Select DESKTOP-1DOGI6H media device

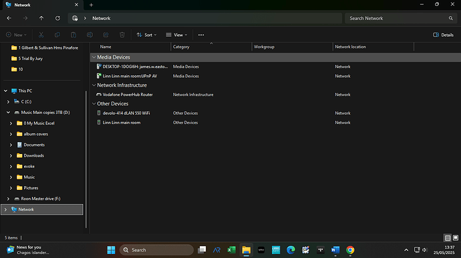(135, 67)
